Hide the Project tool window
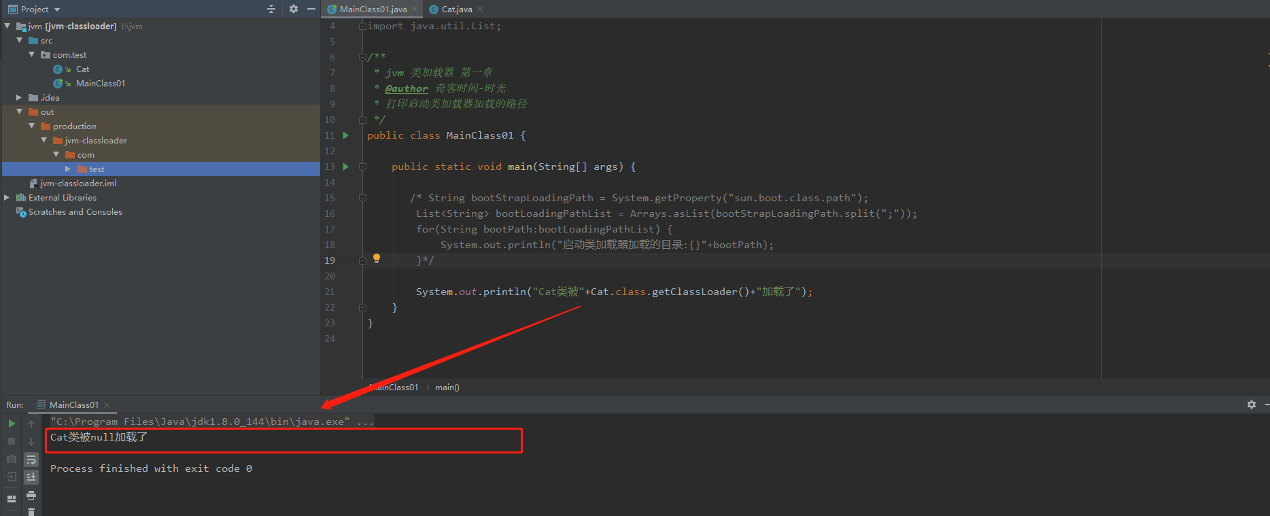 311,9
